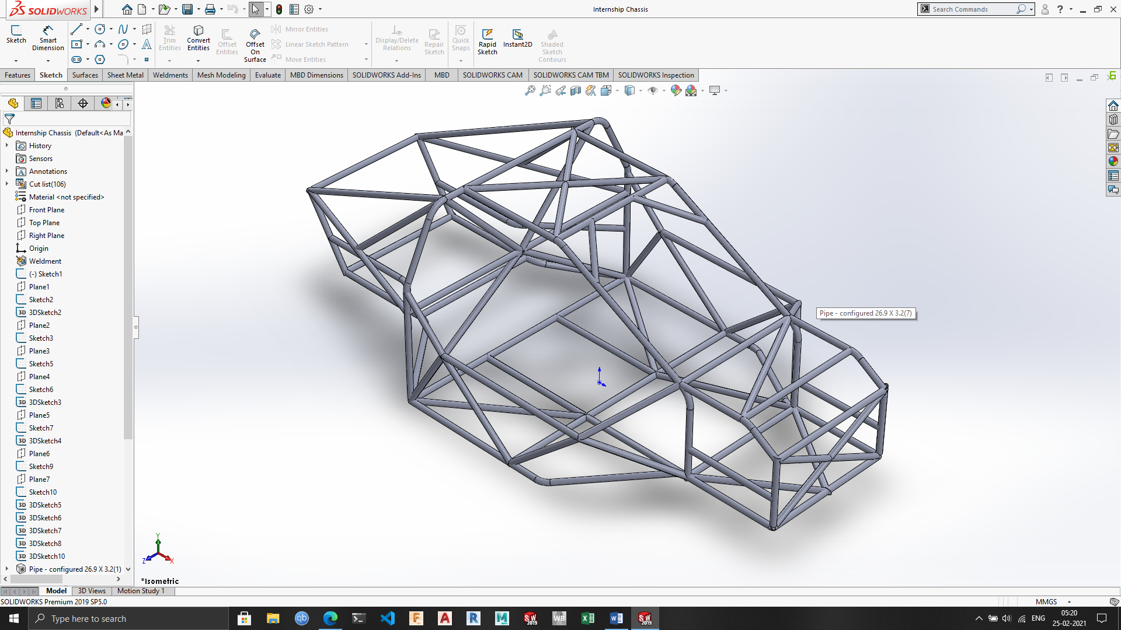
Task: Open the Evaluate tab
Action: coord(268,75)
